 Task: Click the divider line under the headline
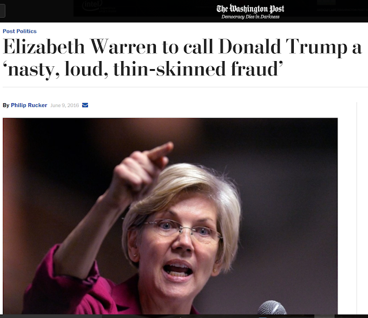[x=185, y=87]
